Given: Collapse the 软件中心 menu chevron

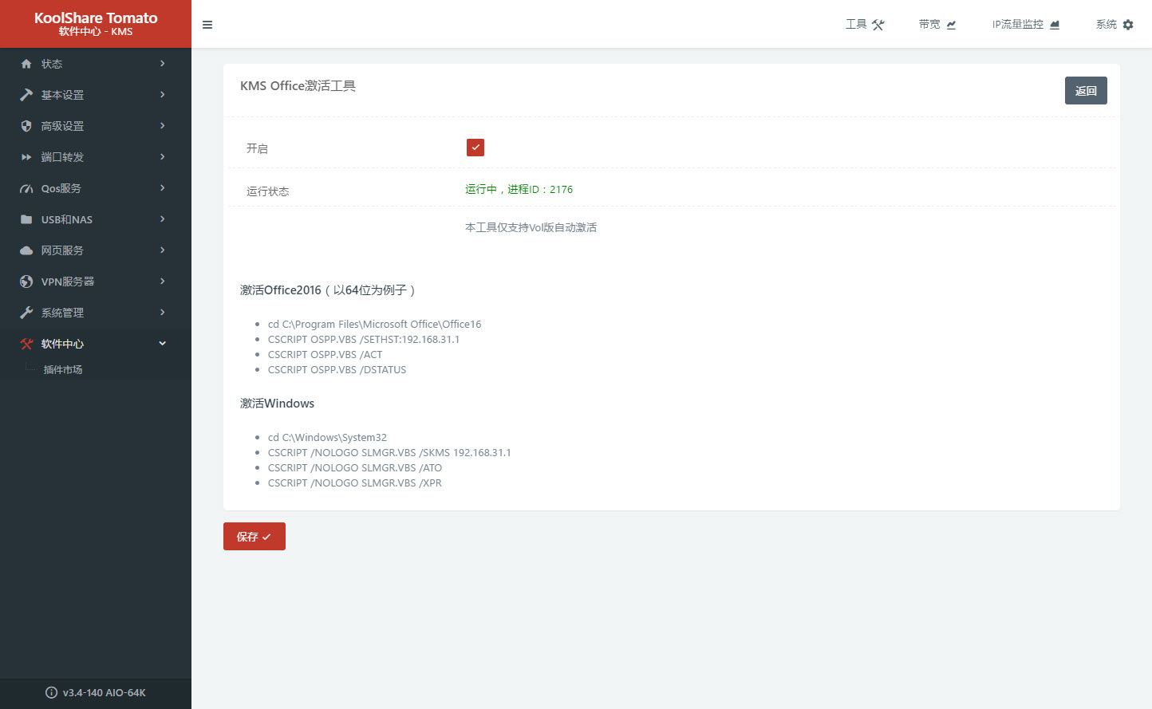Looking at the screenshot, I should (163, 344).
